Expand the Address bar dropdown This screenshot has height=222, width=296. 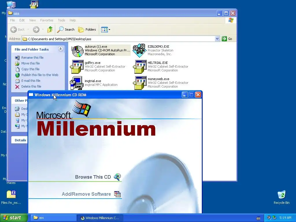point(217,39)
